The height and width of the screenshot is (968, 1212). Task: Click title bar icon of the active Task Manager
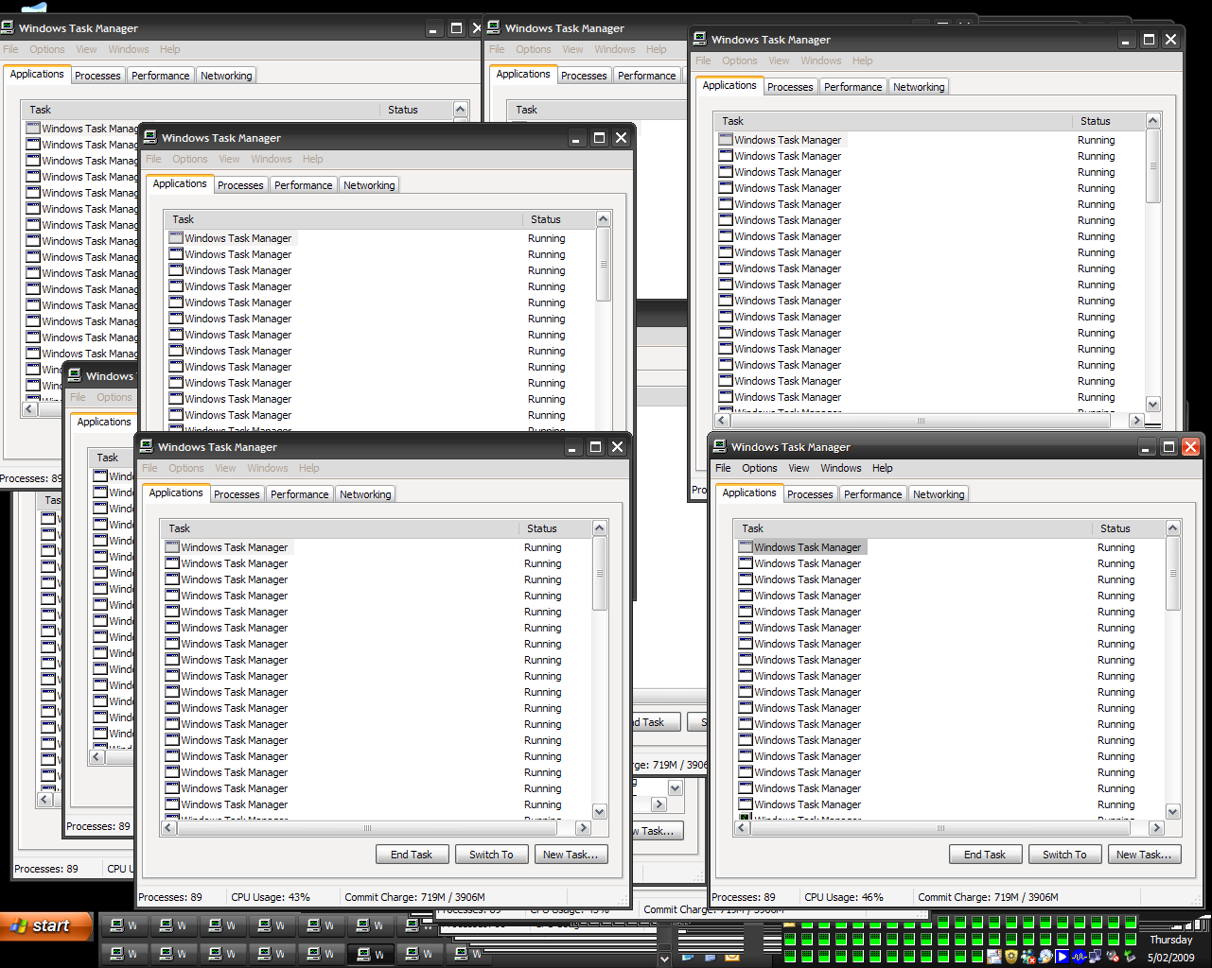click(x=720, y=446)
